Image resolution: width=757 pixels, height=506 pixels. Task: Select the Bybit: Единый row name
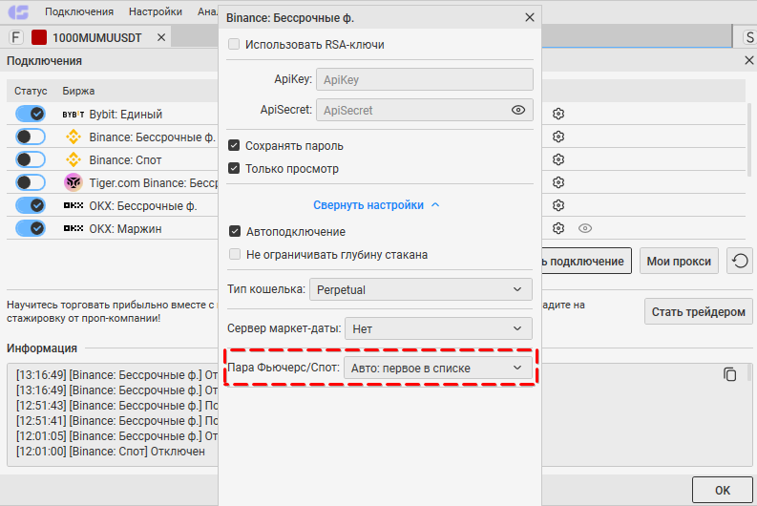[x=125, y=115]
